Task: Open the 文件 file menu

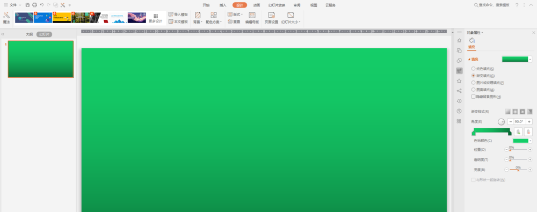Action: 12,5
